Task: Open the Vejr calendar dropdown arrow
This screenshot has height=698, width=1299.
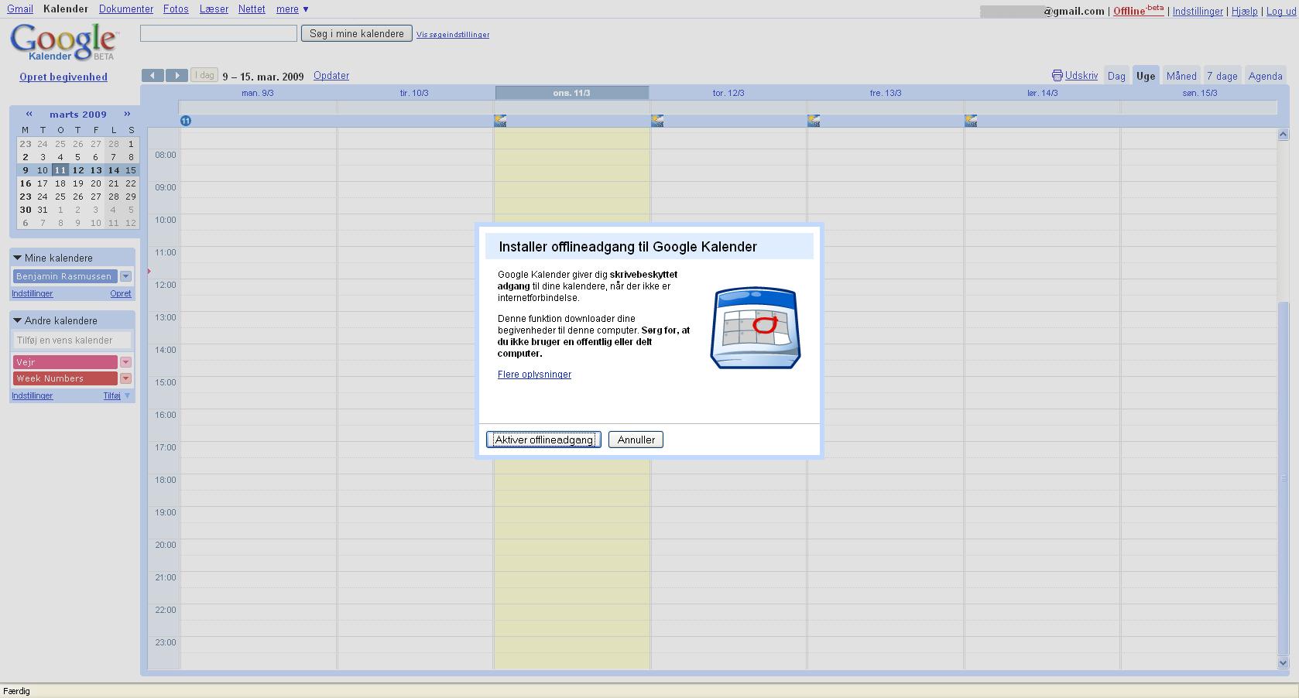Action: click(125, 362)
